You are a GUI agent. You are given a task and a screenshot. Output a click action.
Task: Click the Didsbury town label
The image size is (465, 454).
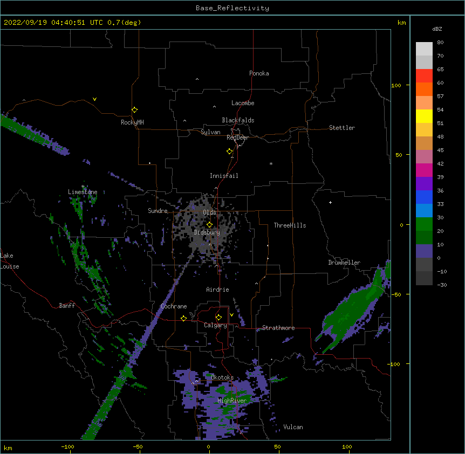[207, 232]
